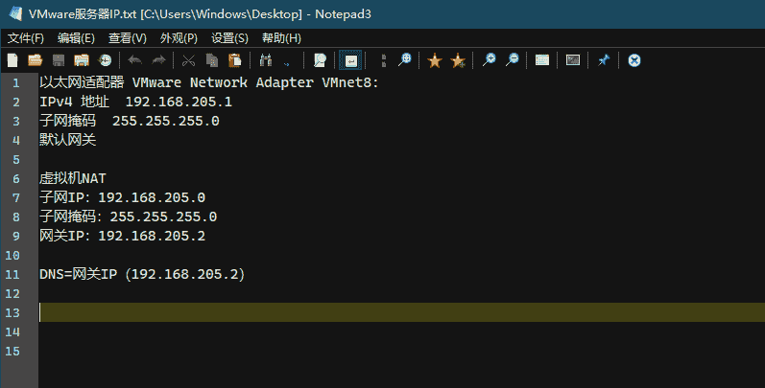765x388 pixels.
Task: Open the 帮助(H) menu
Action: (x=281, y=38)
